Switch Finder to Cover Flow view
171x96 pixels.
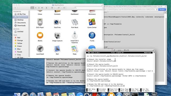pyautogui.click(x=42, y=8)
